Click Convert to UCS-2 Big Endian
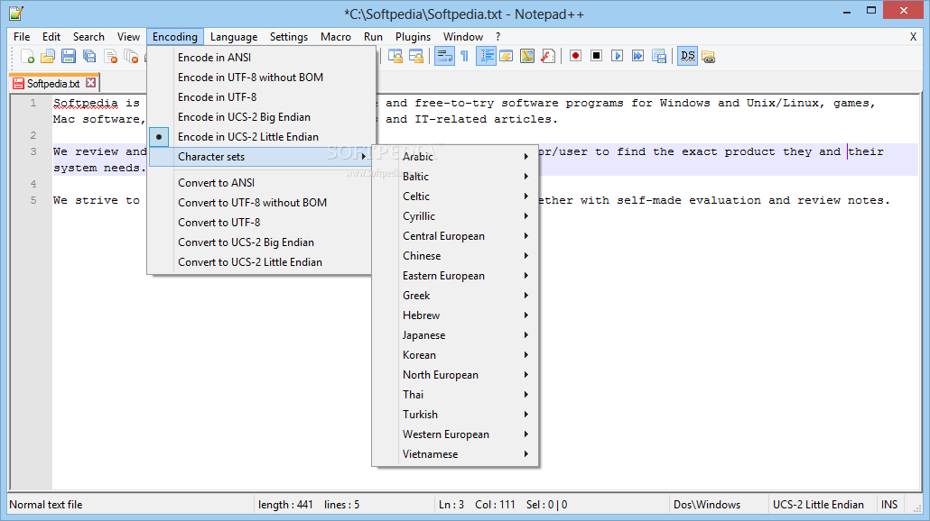930x521 pixels. pyautogui.click(x=262, y=242)
